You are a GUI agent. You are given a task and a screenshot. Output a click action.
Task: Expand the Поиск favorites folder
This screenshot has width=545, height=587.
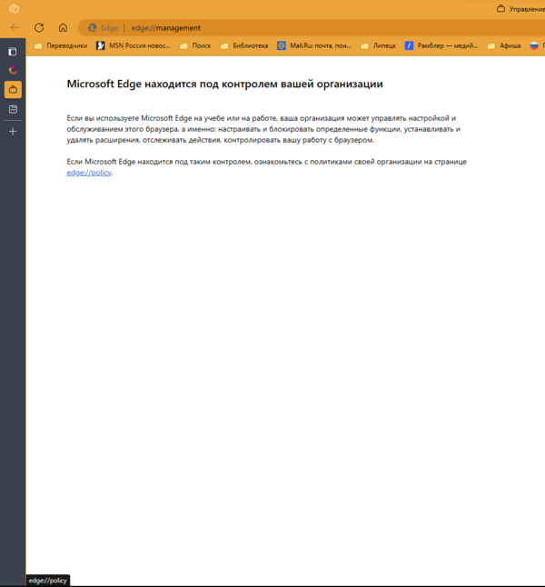pos(195,45)
